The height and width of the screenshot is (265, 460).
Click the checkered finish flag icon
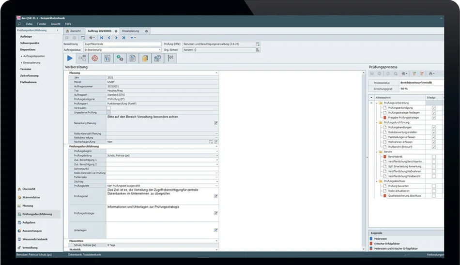[x=170, y=59]
